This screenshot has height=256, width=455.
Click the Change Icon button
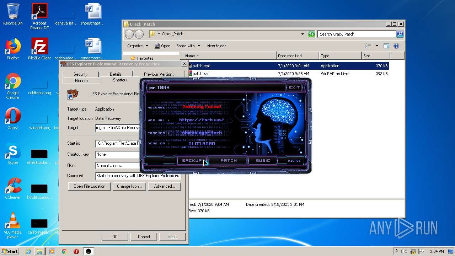pos(129,186)
